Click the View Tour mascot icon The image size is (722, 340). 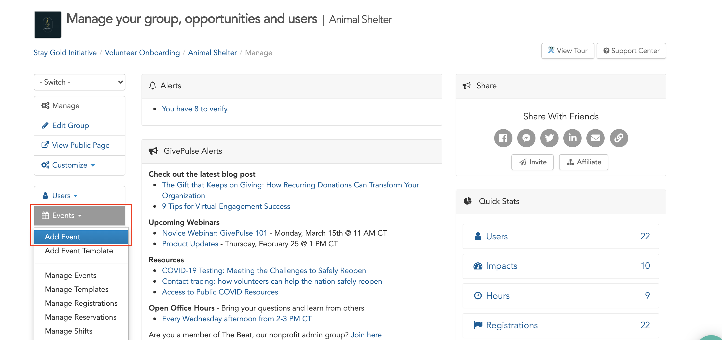551,50
